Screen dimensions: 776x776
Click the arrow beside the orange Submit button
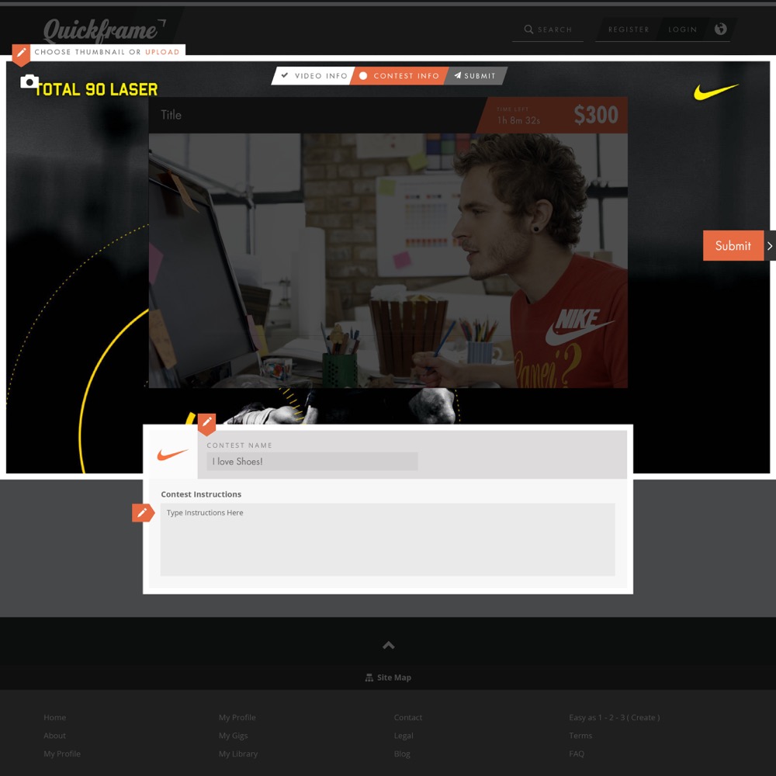pos(770,245)
